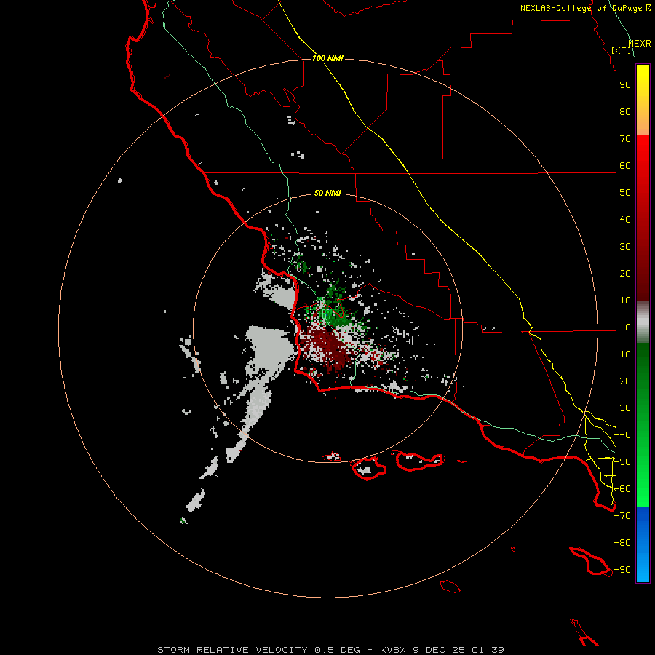Click the 30 value on the velocity scale
655x655 pixels.
[625, 247]
